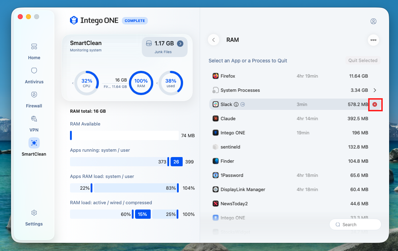The width and height of the screenshot is (398, 251).
Task: Open the VPN globe section
Action: (x=34, y=124)
